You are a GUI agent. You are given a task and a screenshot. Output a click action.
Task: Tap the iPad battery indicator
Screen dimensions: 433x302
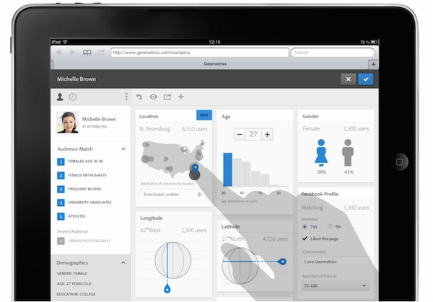coord(374,42)
